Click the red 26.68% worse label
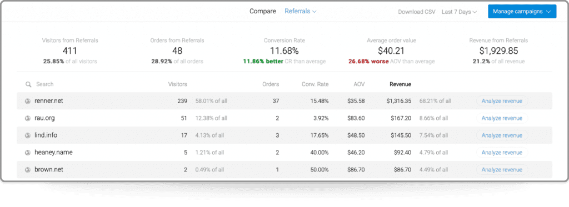 click(368, 61)
